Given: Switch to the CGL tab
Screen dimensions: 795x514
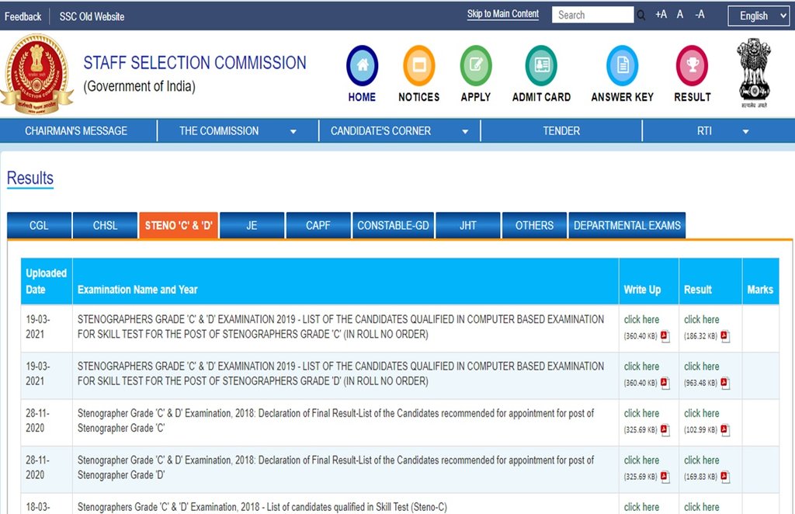Looking at the screenshot, I should tap(39, 225).
